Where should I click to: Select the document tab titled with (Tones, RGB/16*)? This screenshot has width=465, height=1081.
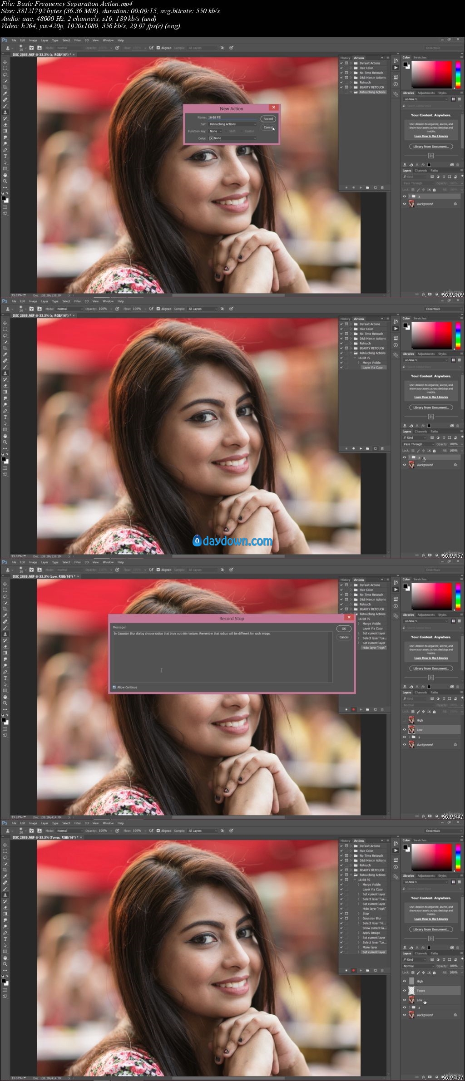pos(45,837)
